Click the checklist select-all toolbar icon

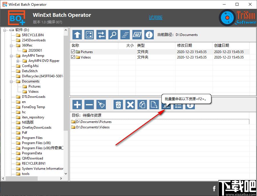(89, 35)
